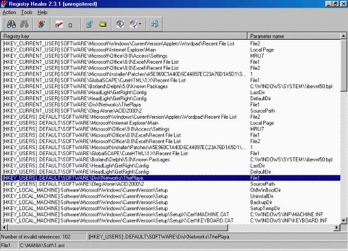This screenshot has width=348, height=251.
Task: Open the Action menu
Action: click(9, 13)
